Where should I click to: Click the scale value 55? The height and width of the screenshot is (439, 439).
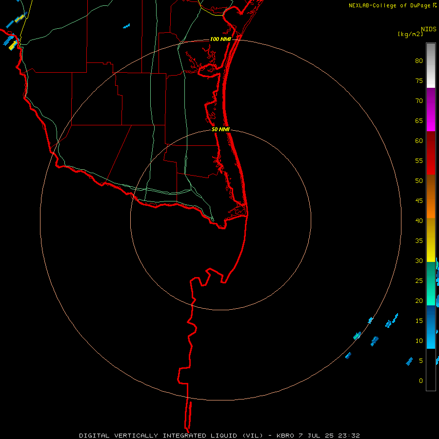(419, 160)
